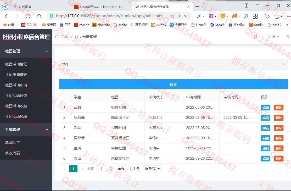The height and width of the screenshot is (191, 291).
Task: Open 修改密码 in sidebar
Action: coord(13,153)
